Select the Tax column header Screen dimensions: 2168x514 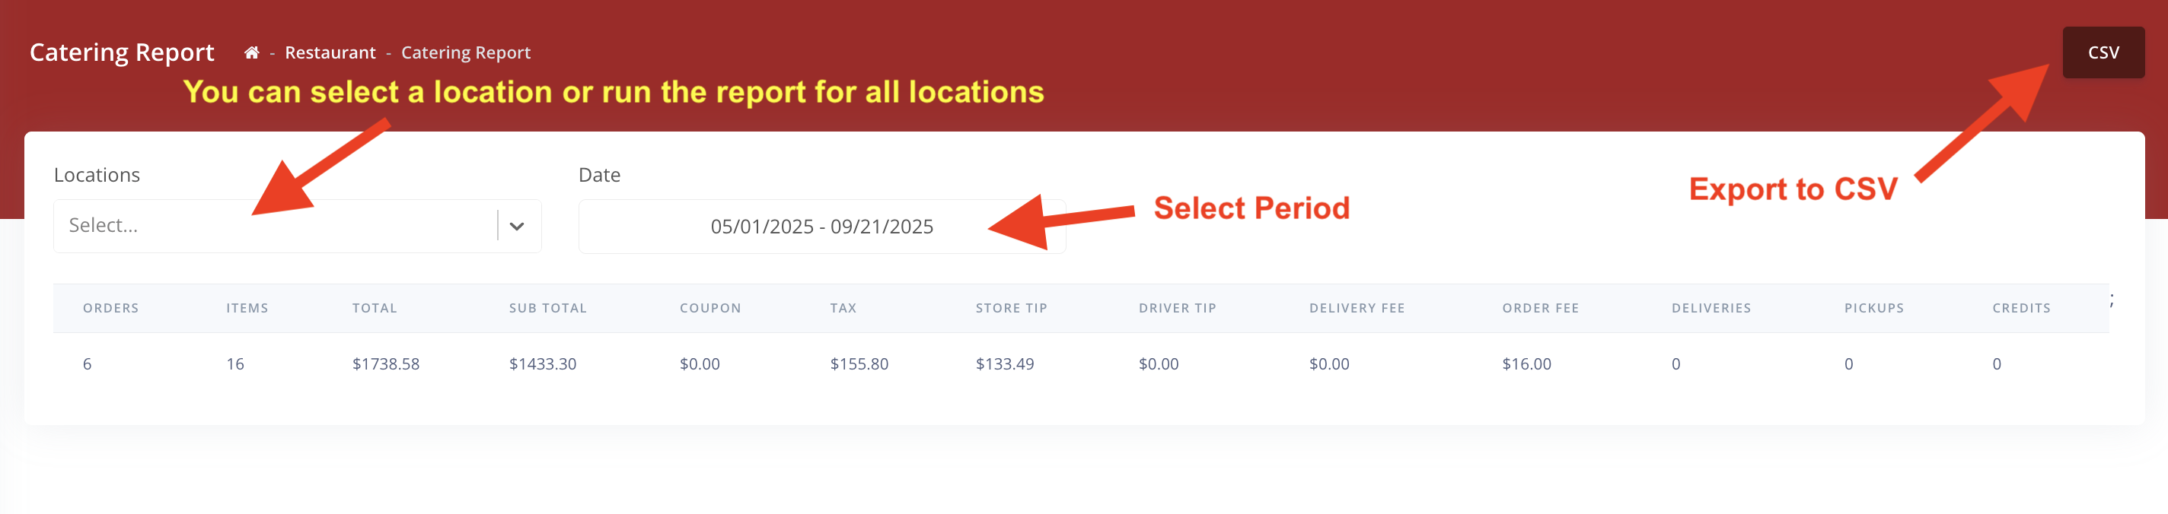tap(843, 308)
